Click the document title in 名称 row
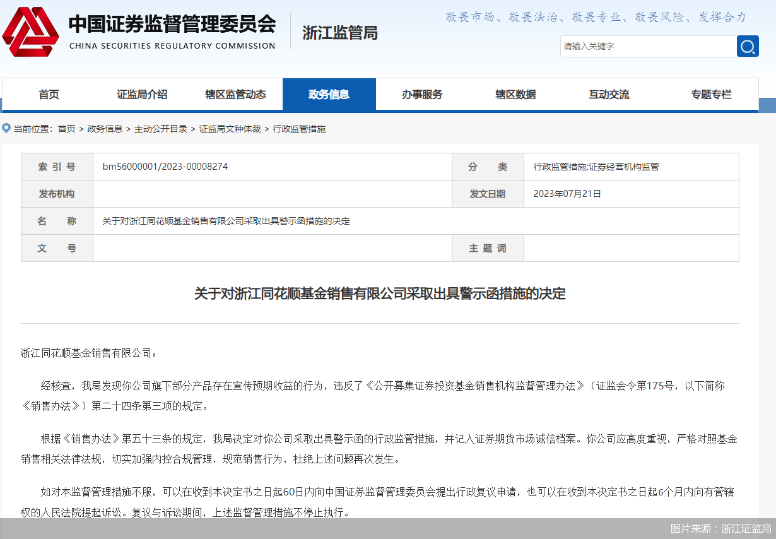This screenshot has height=539, width=776. click(x=226, y=221)
